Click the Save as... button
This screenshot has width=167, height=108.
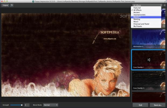coord(158,105)
